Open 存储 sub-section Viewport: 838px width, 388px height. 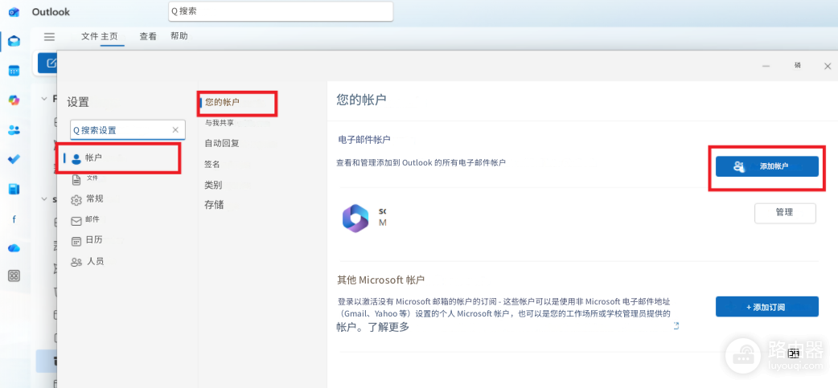tap(214, 204)
